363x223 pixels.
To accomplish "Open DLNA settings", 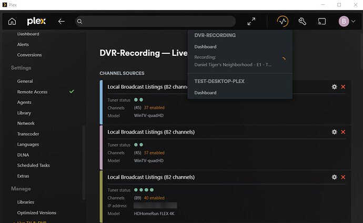I will coord(23,155).
